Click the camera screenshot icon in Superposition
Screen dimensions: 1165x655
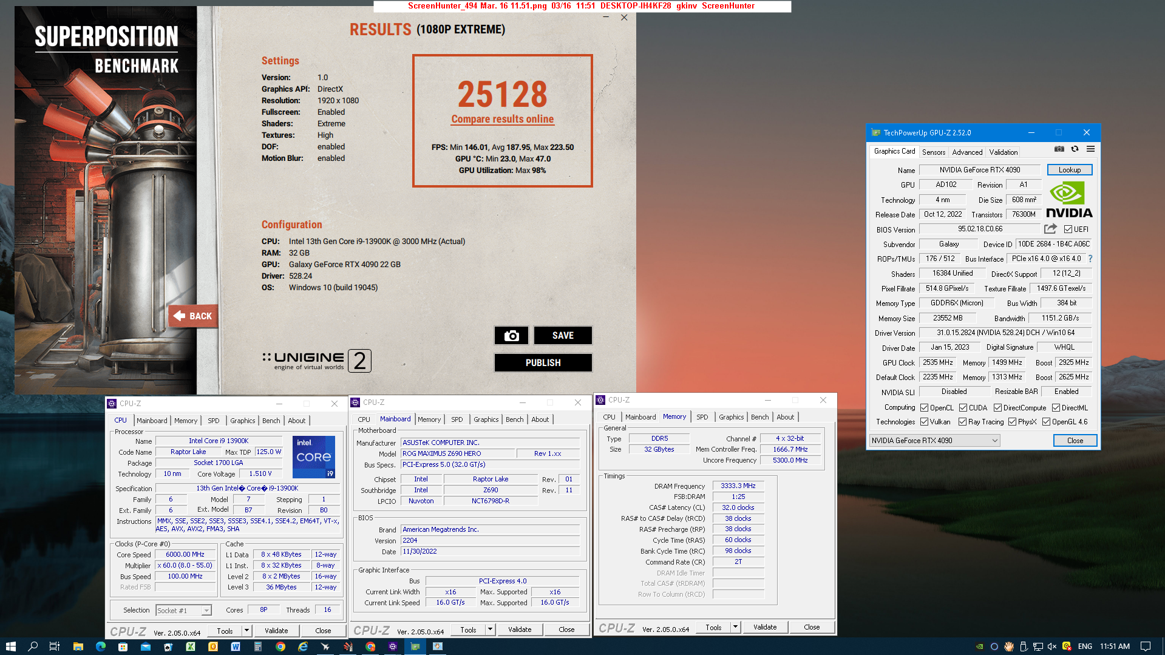click(x=511, y=336)
